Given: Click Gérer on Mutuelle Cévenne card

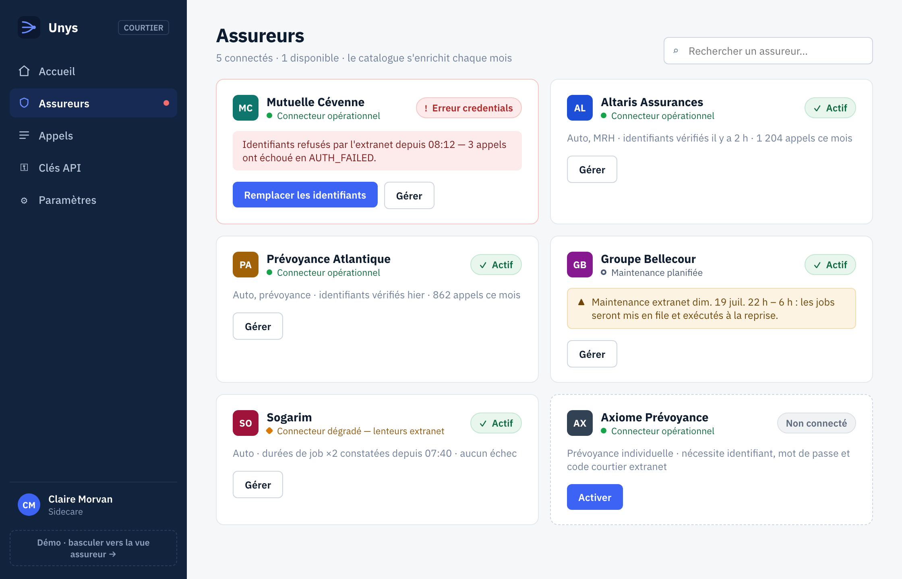Looking at the screenshot, I should pyautogui.click(x=409, y=195).
